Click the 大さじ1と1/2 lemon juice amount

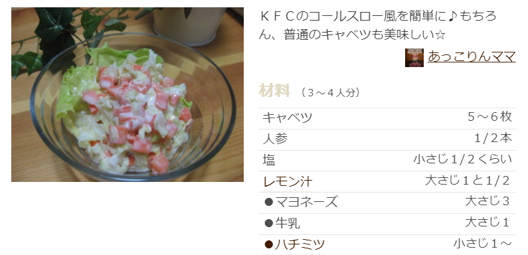pos(468,181)
